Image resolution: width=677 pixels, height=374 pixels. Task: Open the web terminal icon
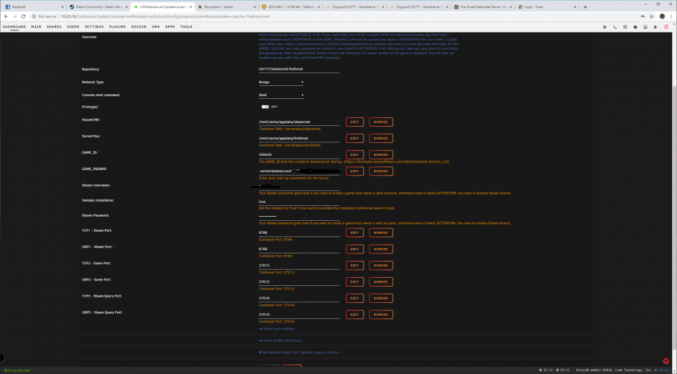[x=615, y=27]
